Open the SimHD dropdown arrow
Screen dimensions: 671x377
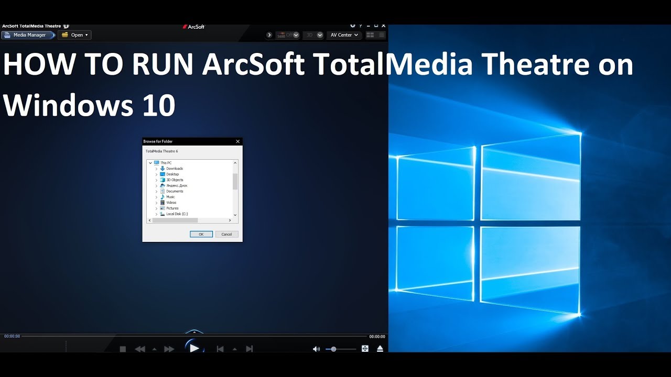point(296,35)
